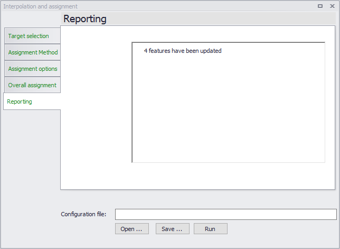Image resolution: width=340 pixels, height=249 pixels.
Task: Click the '4 features have been updated' message
Action: click(183, 51)
